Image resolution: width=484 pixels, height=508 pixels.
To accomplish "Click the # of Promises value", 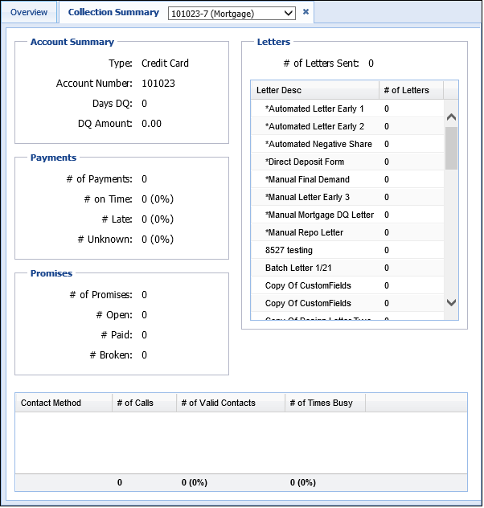I will (144, 294).
